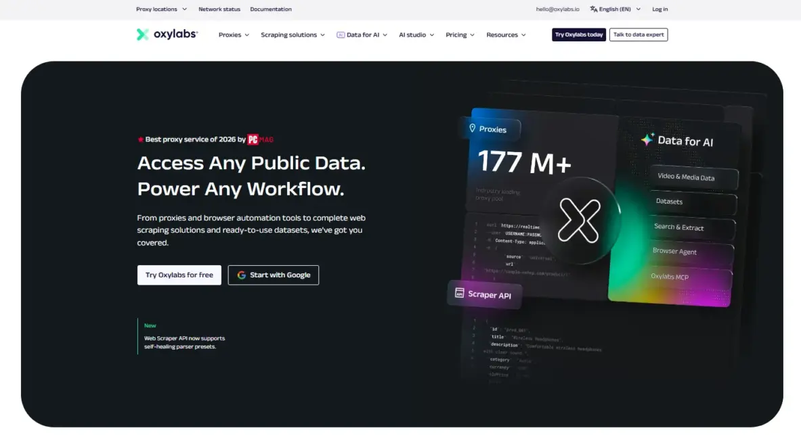The width and height of the screenshot is (801, 435).
Task: Click the Start with Google button
Action: [x=274, y=275]
